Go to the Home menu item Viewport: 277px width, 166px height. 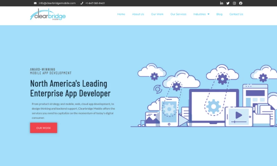click(x=121, y=14)
